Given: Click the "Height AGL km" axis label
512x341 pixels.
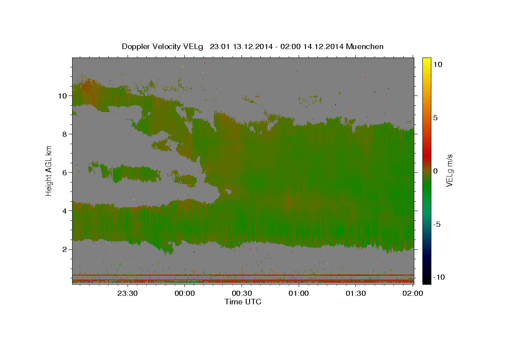Looking at the screenshot, I should pos(49,170).
